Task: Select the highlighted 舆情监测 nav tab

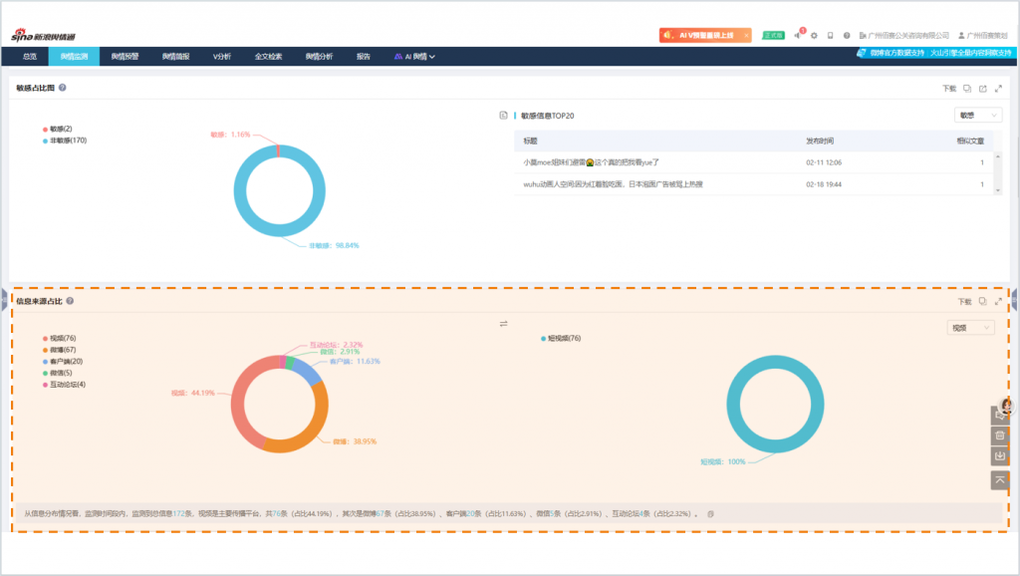Action: [74, 57]
